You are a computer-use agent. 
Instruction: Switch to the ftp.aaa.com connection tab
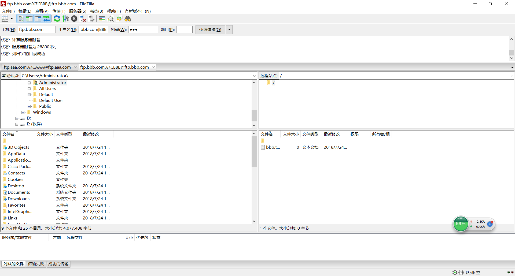[37, 67]
